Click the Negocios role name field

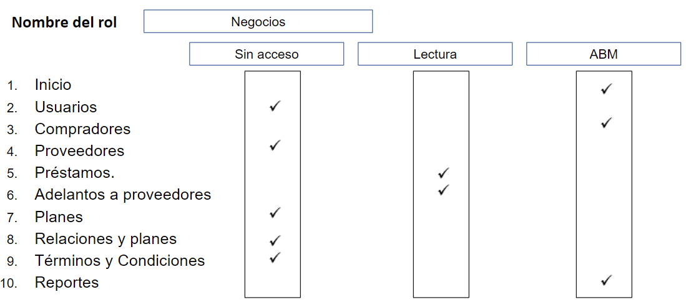(x=258, y=22)
